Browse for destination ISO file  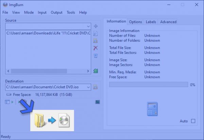96,87
